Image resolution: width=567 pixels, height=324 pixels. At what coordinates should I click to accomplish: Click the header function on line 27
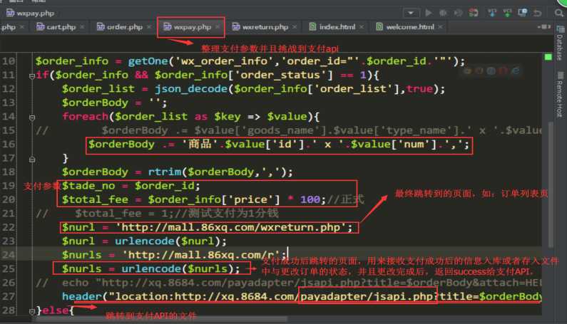82,296
